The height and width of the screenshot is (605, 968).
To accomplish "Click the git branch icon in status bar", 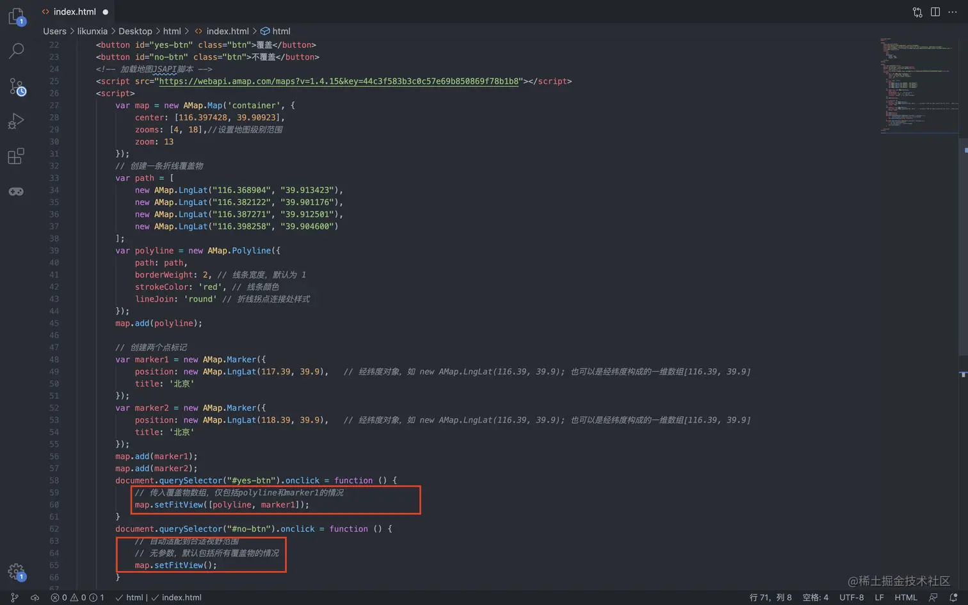I will tap(15, 597).
